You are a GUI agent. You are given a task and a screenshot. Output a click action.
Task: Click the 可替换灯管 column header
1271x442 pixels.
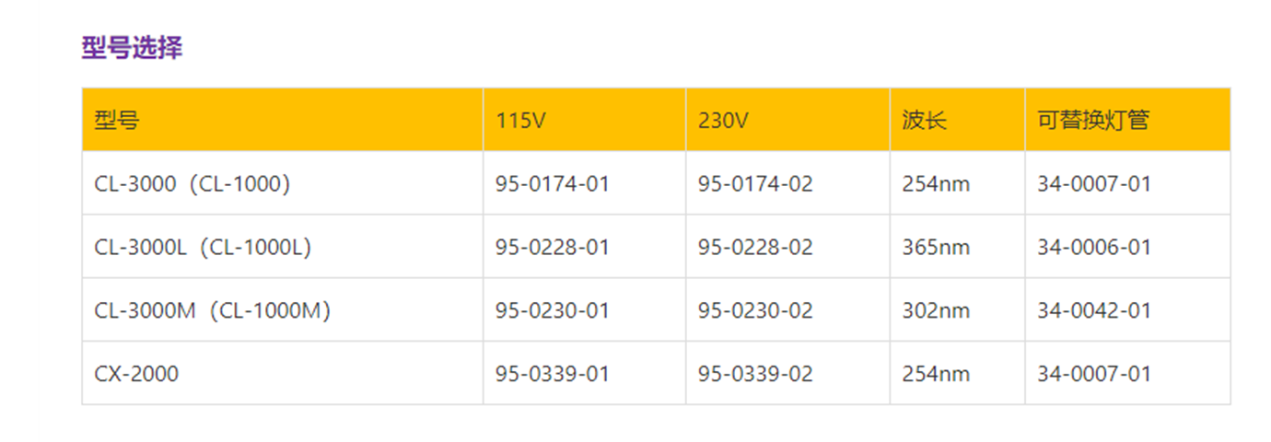1093,120
